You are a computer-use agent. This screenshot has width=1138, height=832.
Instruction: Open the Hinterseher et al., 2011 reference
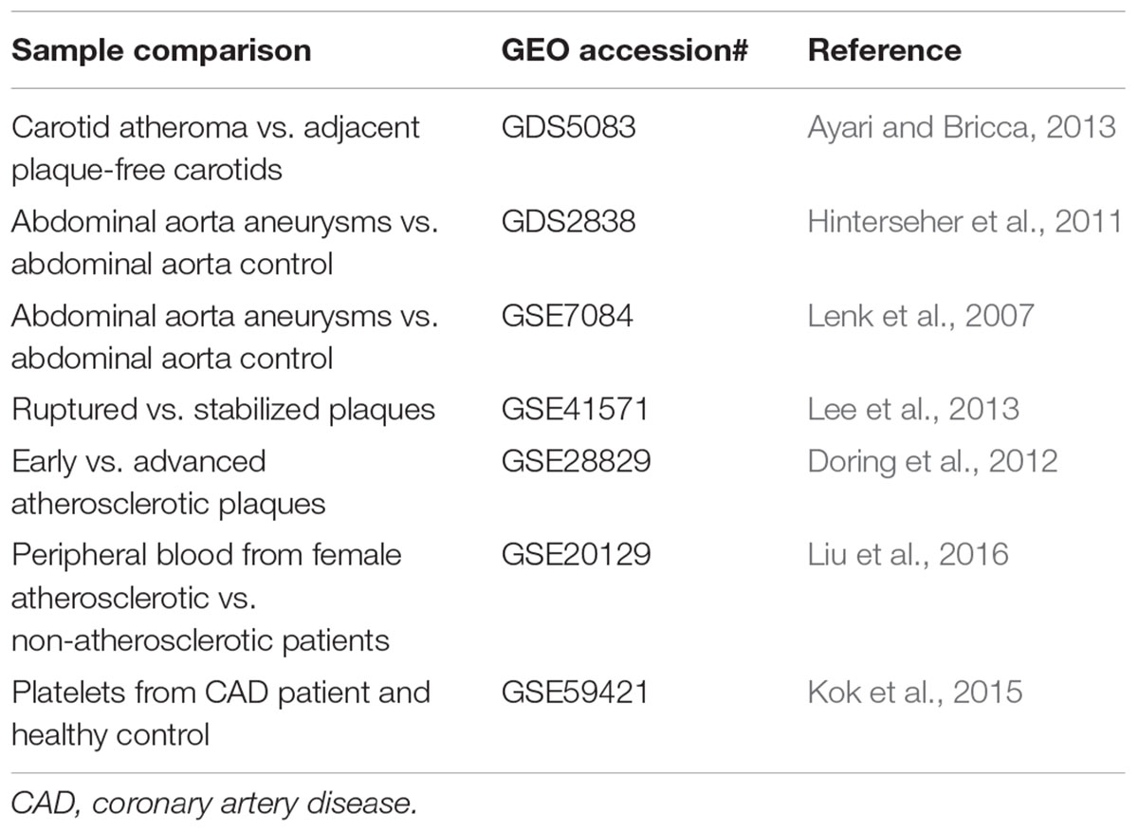(x=964, y=221)
